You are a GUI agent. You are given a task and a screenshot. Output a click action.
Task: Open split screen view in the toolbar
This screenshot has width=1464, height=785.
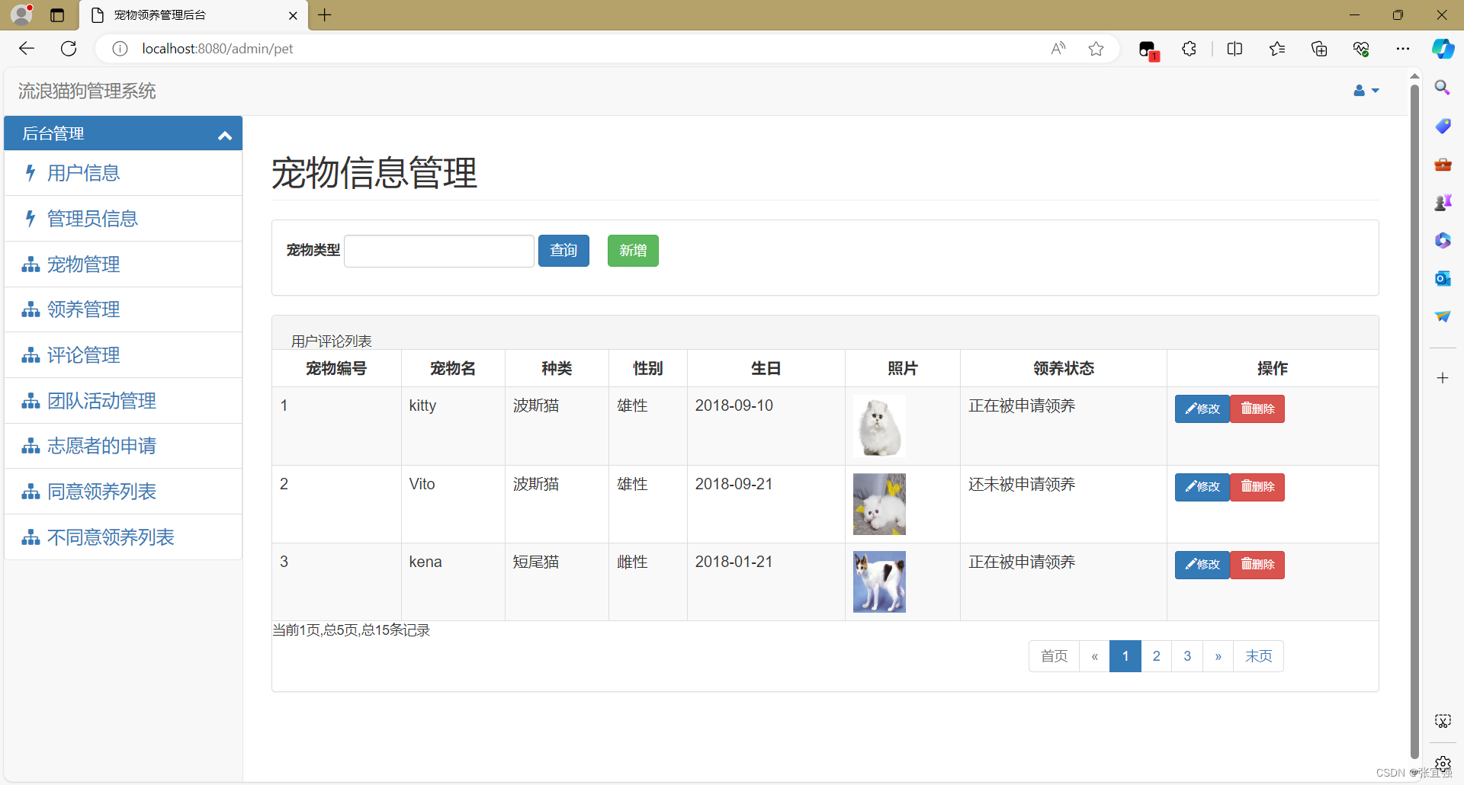pyautogui.click(x=1235, y=48)
